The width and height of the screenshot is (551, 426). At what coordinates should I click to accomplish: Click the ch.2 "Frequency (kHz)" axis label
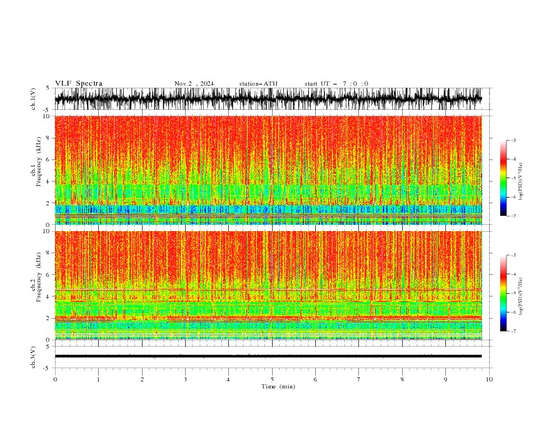point(39,277)
